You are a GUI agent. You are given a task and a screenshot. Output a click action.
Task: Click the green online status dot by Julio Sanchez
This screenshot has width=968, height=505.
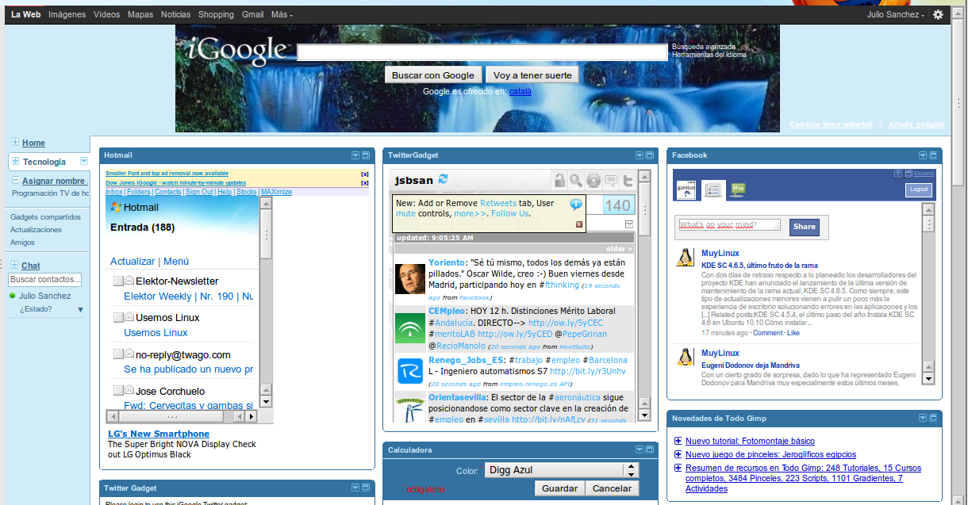pyautogui.click(x=13, y=296)
